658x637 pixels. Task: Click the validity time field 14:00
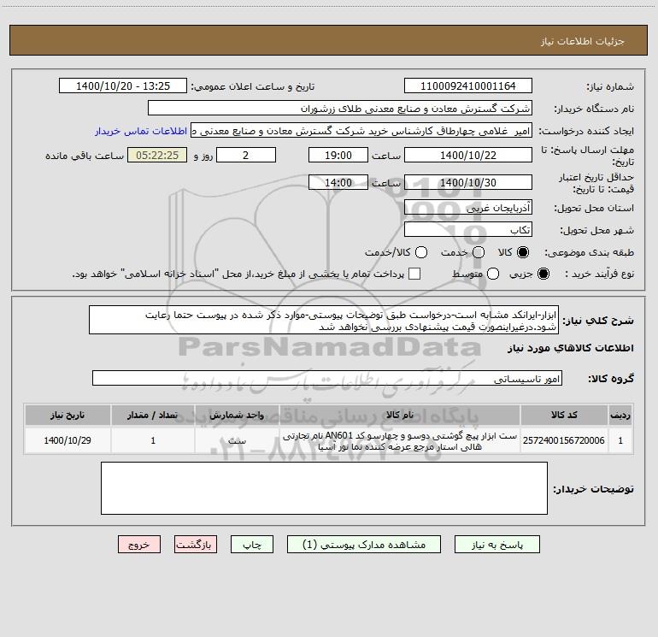click(x=338, y=182)
